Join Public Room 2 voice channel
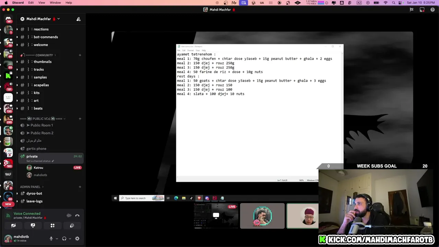 click(x=51, y=133)
